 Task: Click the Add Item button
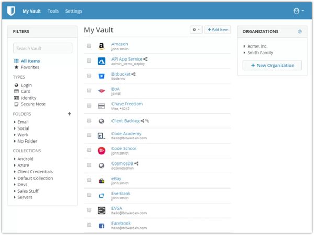coord(218,30)
